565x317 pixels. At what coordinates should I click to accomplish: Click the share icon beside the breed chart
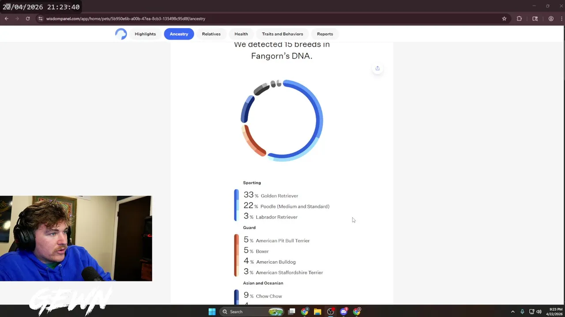point(377,68)
